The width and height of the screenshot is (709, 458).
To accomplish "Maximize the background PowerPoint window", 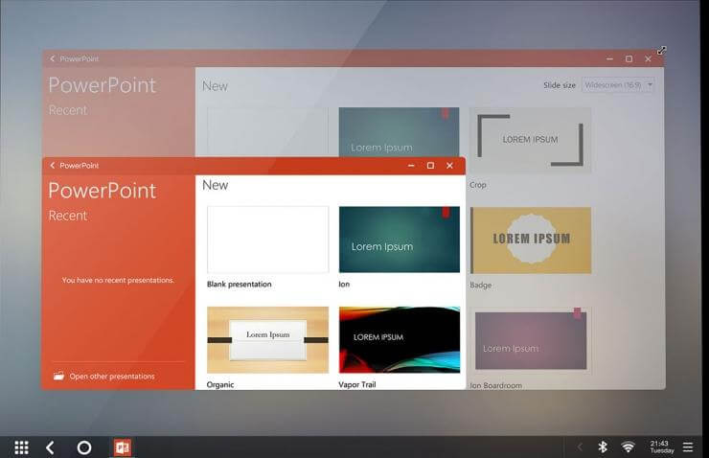I will pyautogui.click(x=629, y=58).
